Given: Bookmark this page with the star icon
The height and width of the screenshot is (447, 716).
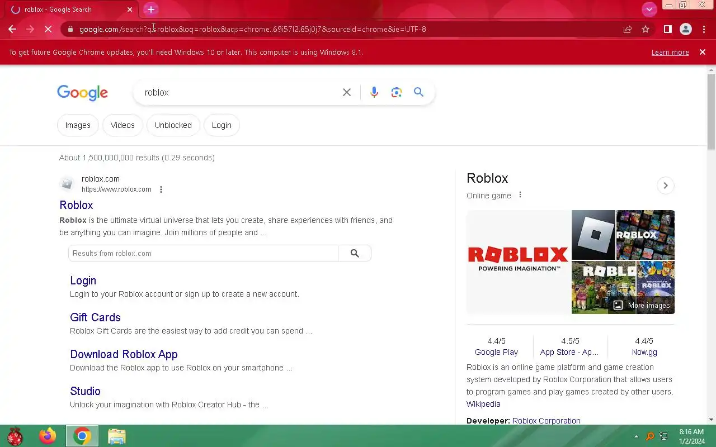Looking at the screenshot, I should [646, 29].
